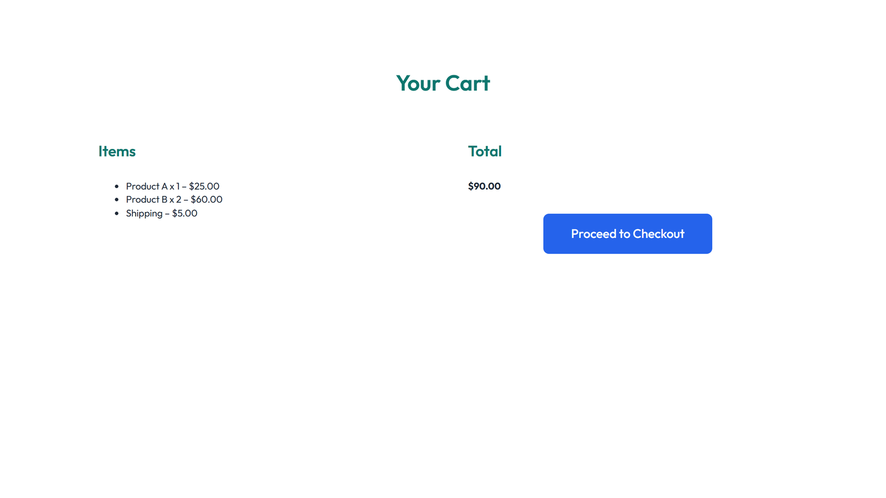Image resolution: width=886 pixels, height=498 pixels.
Task: Click the bullet point beside Product A
Action: (116, 186)
